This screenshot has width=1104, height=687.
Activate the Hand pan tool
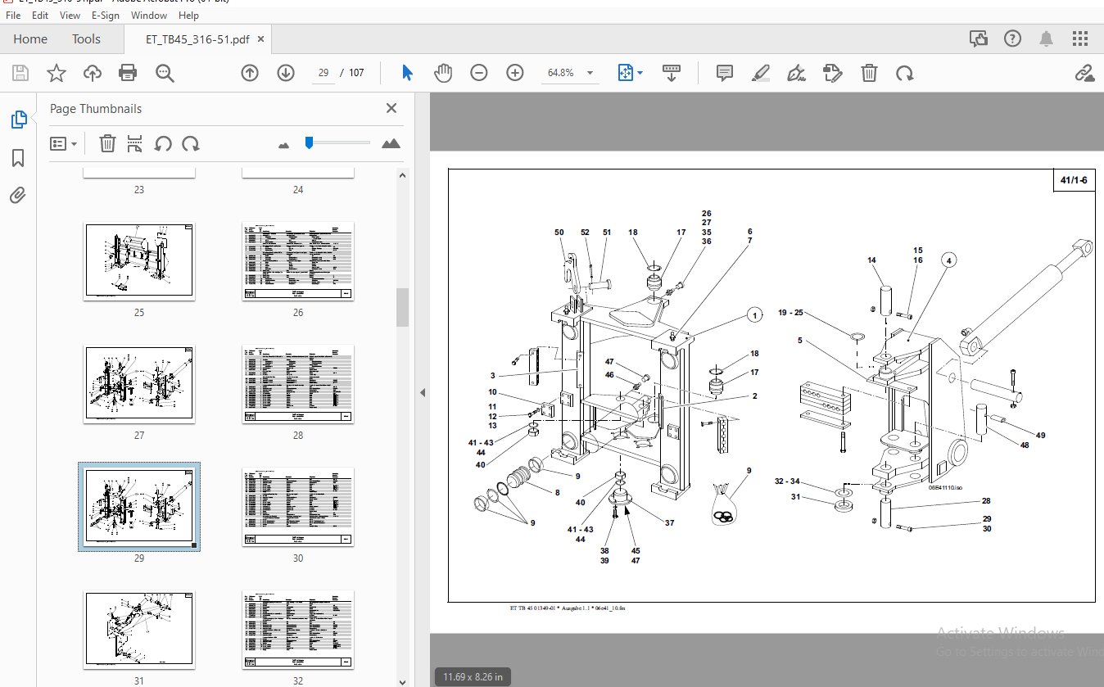tap(443, 73)
